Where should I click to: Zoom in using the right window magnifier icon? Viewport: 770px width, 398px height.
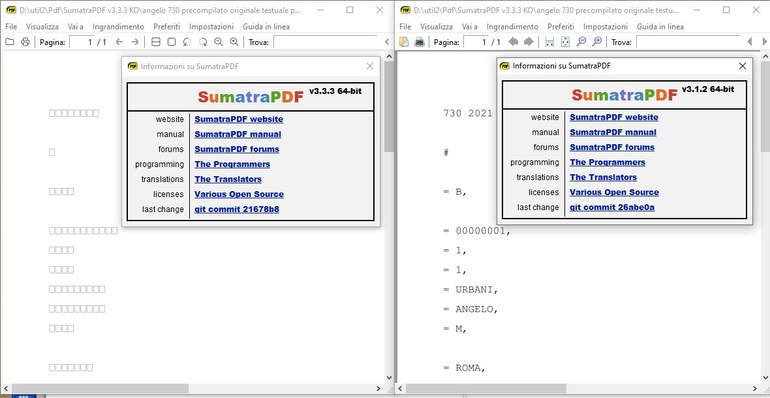pyautogui.click(x=596, y=41)
